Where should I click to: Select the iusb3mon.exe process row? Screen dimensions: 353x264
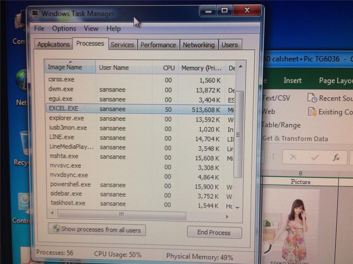(x=140, y=128)
